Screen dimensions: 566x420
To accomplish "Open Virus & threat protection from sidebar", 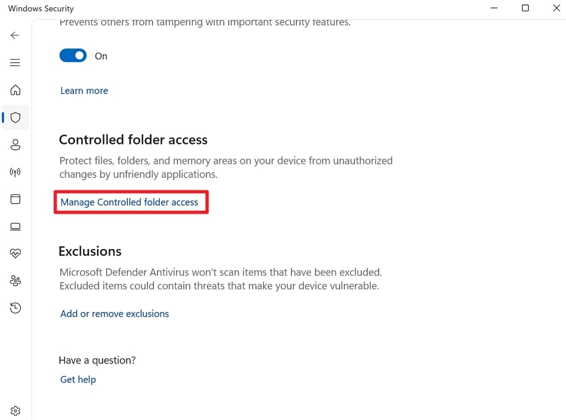I will [15, 117].
